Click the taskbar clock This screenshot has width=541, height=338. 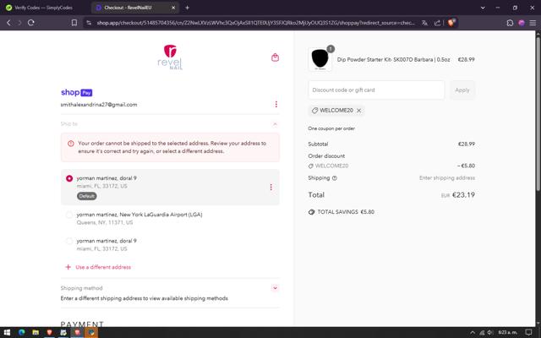pyautogui.click(x=507, y=332)
